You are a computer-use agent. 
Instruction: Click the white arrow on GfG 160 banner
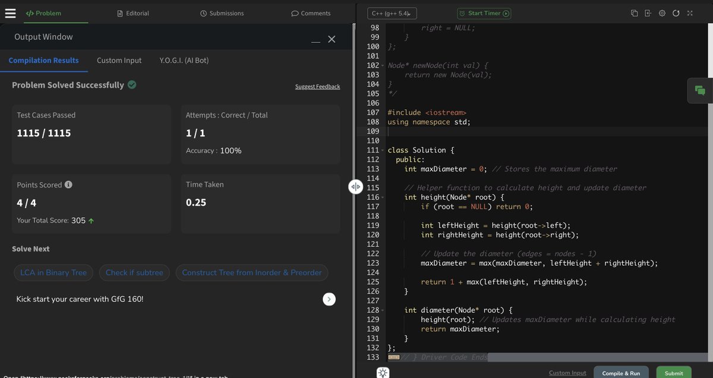pos(329,299)
